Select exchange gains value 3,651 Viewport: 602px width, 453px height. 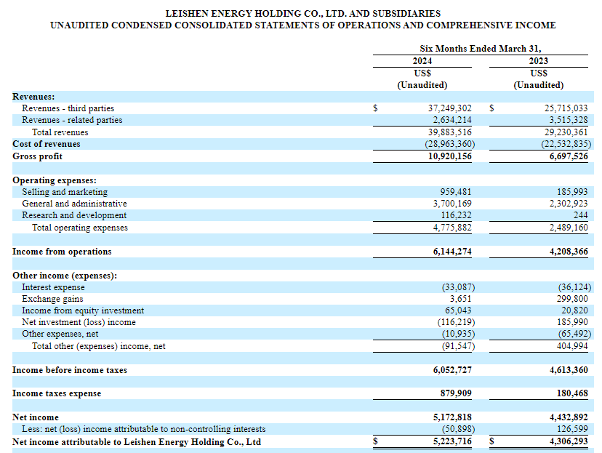460,299
